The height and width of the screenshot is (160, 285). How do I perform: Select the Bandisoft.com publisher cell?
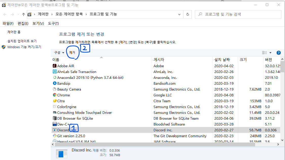click(164, 83)
